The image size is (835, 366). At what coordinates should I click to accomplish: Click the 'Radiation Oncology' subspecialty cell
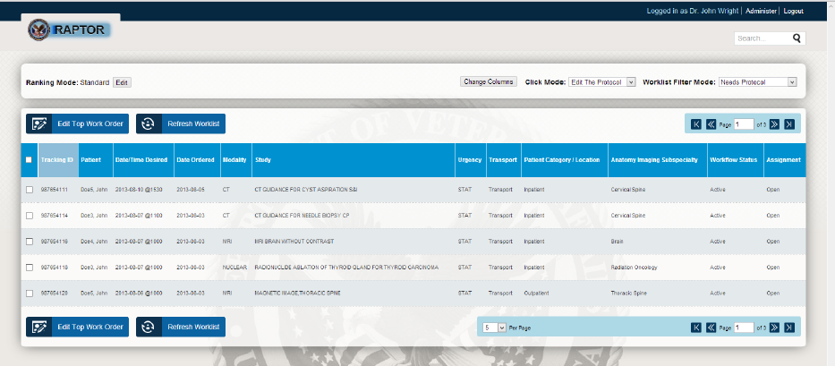coord(635,268)
